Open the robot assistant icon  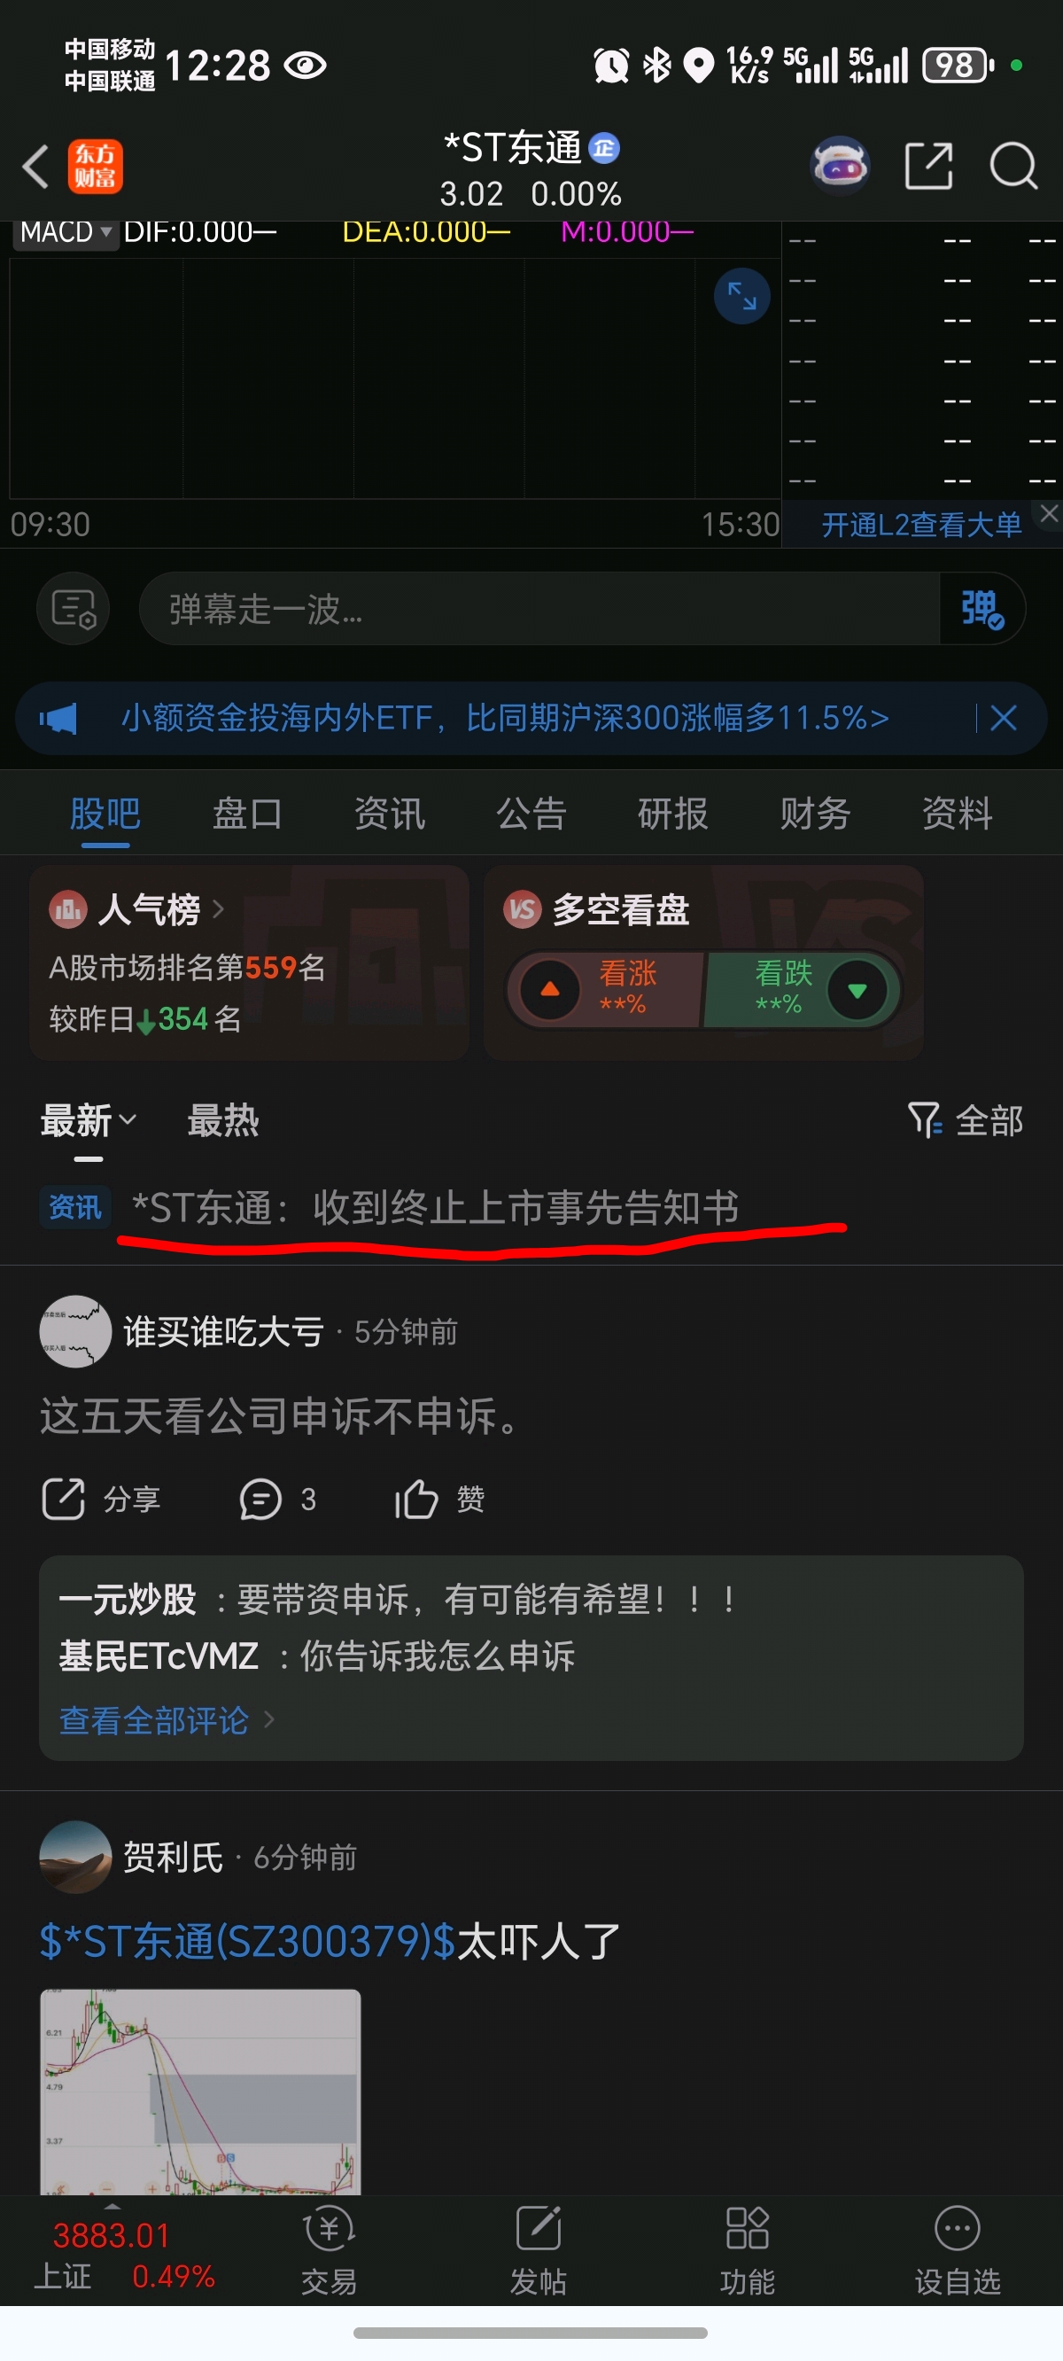[x=840, y=166]
